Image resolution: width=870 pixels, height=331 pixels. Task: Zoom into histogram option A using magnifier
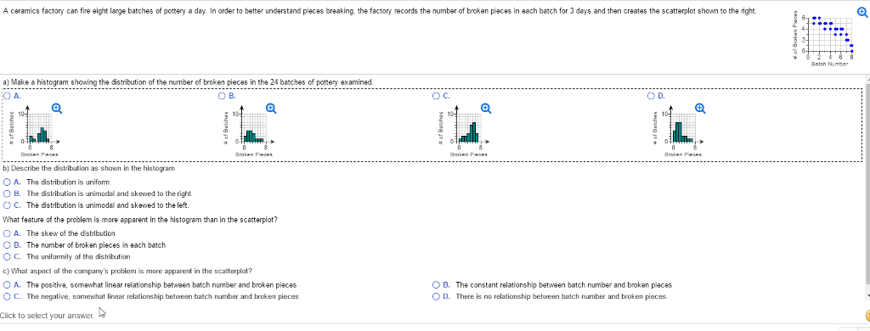(57, 109)
